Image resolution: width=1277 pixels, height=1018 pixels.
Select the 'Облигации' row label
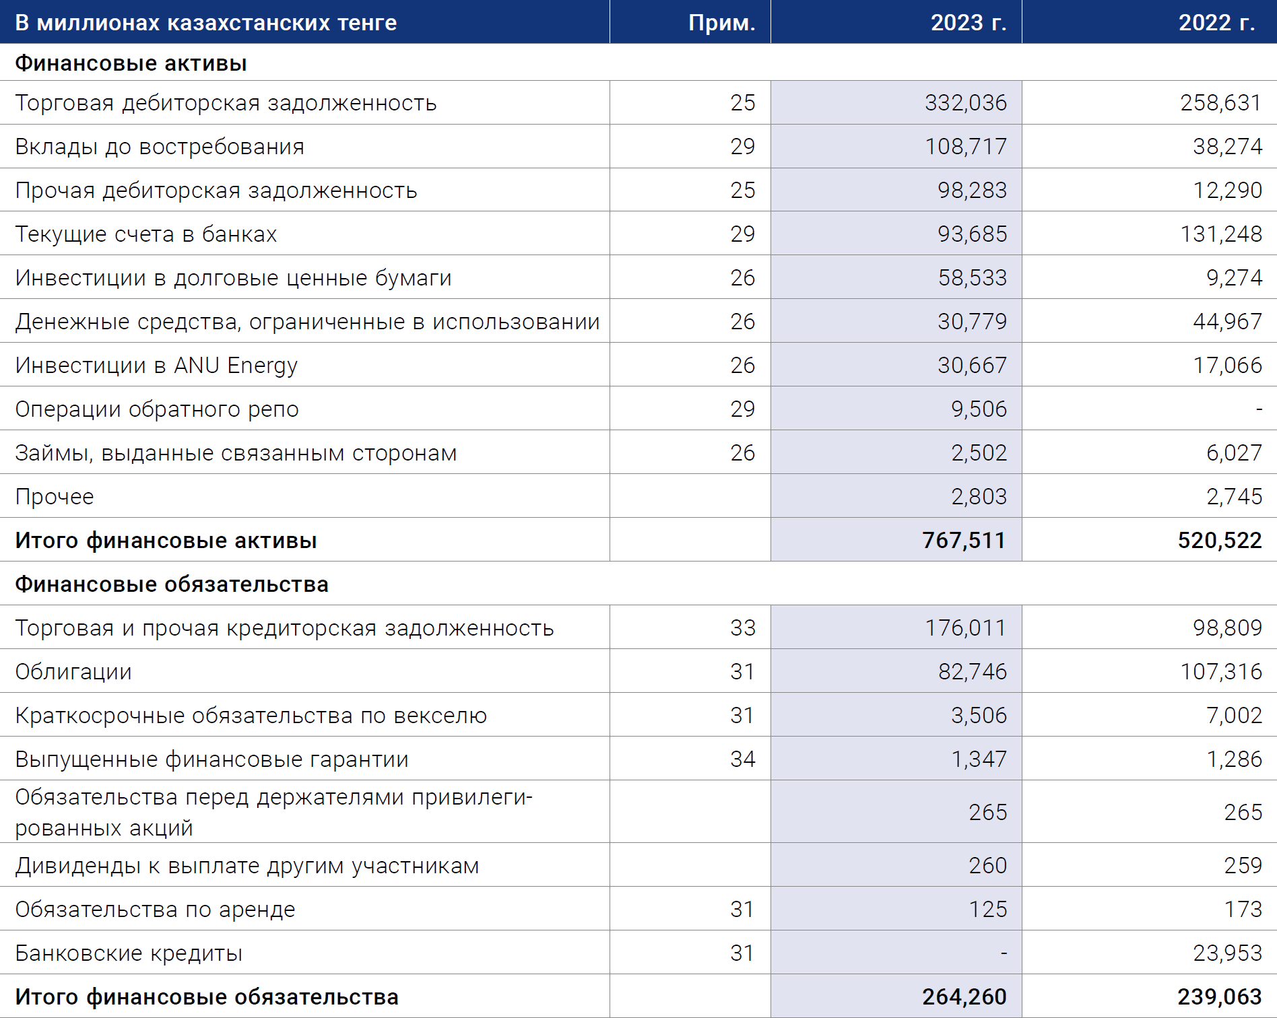[x=73, y=672]
